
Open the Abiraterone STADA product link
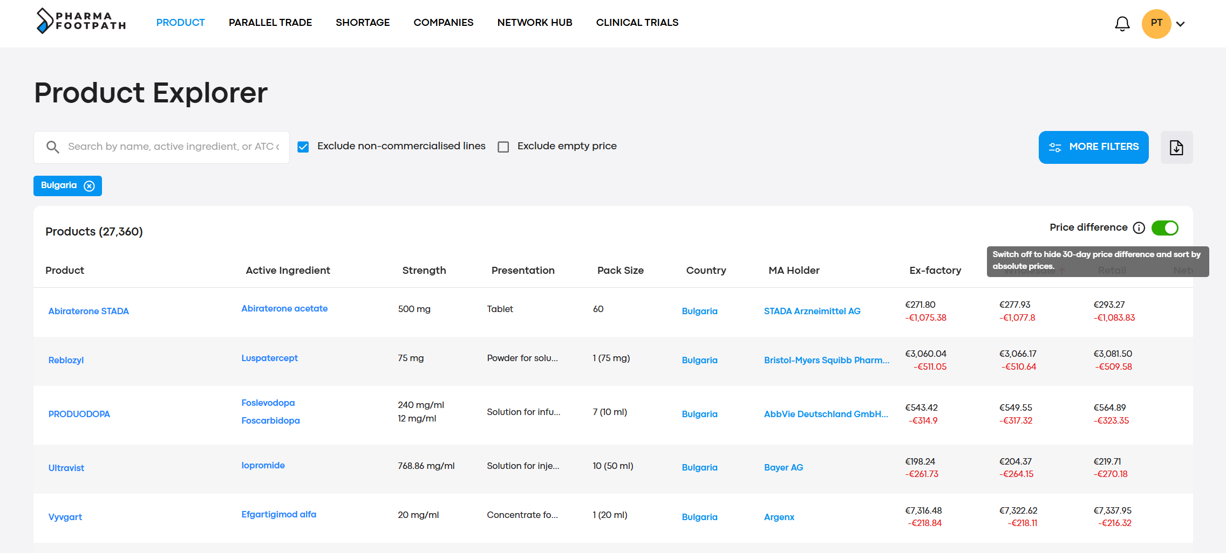click(x=88, y=312)
